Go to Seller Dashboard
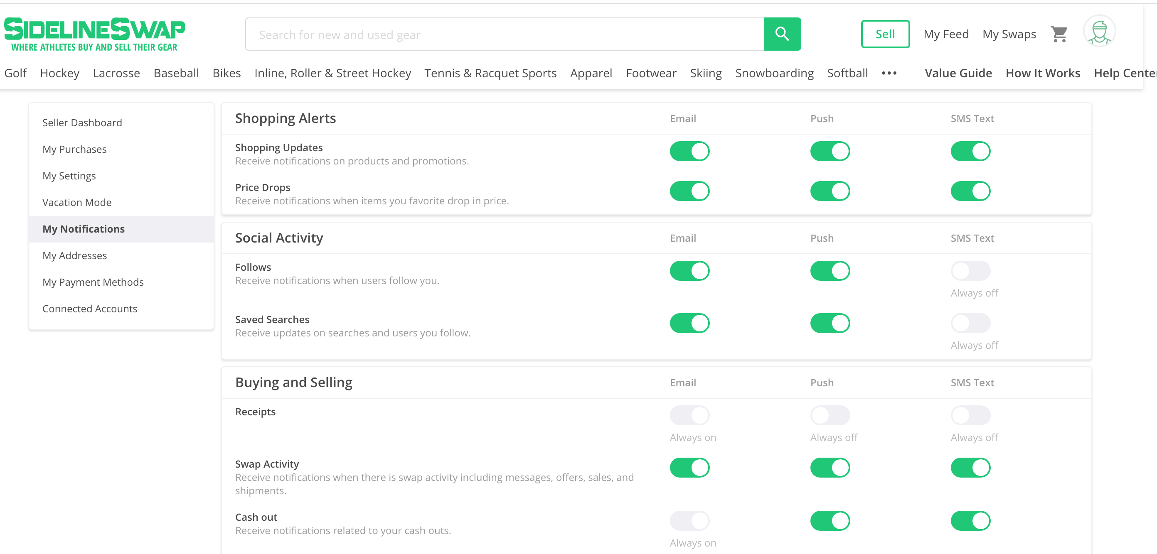The image size is (1157, 554). coord(121,123)
